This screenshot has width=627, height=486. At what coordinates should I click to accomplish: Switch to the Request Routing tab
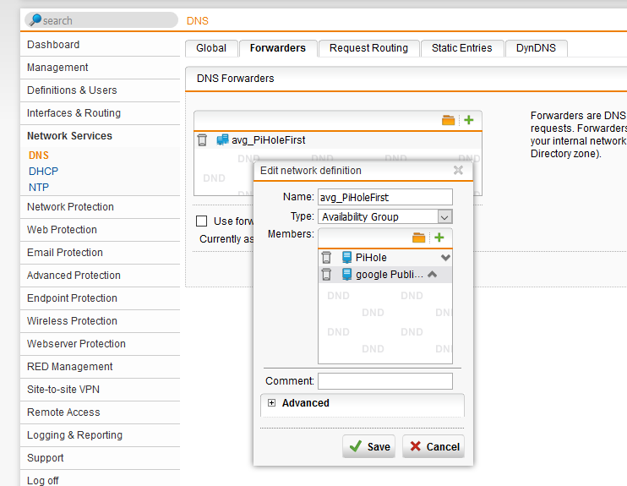point(368,48)
